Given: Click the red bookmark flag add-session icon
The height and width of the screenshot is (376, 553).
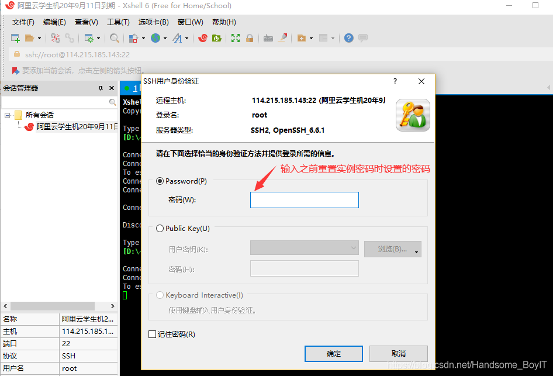Looking at the screenshot, I should (x=16, y=71).
